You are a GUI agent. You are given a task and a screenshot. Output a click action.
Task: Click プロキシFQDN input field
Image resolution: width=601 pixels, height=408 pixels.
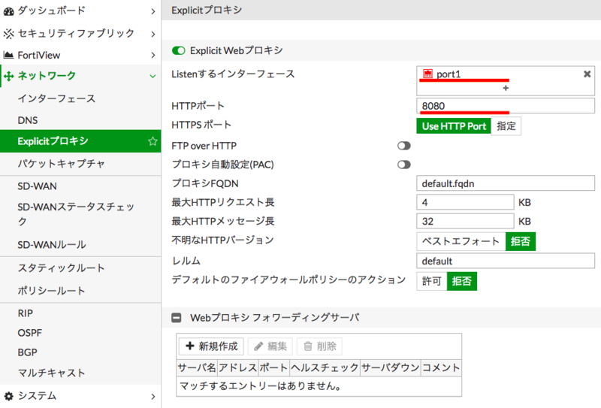click(x=506, y=183)
